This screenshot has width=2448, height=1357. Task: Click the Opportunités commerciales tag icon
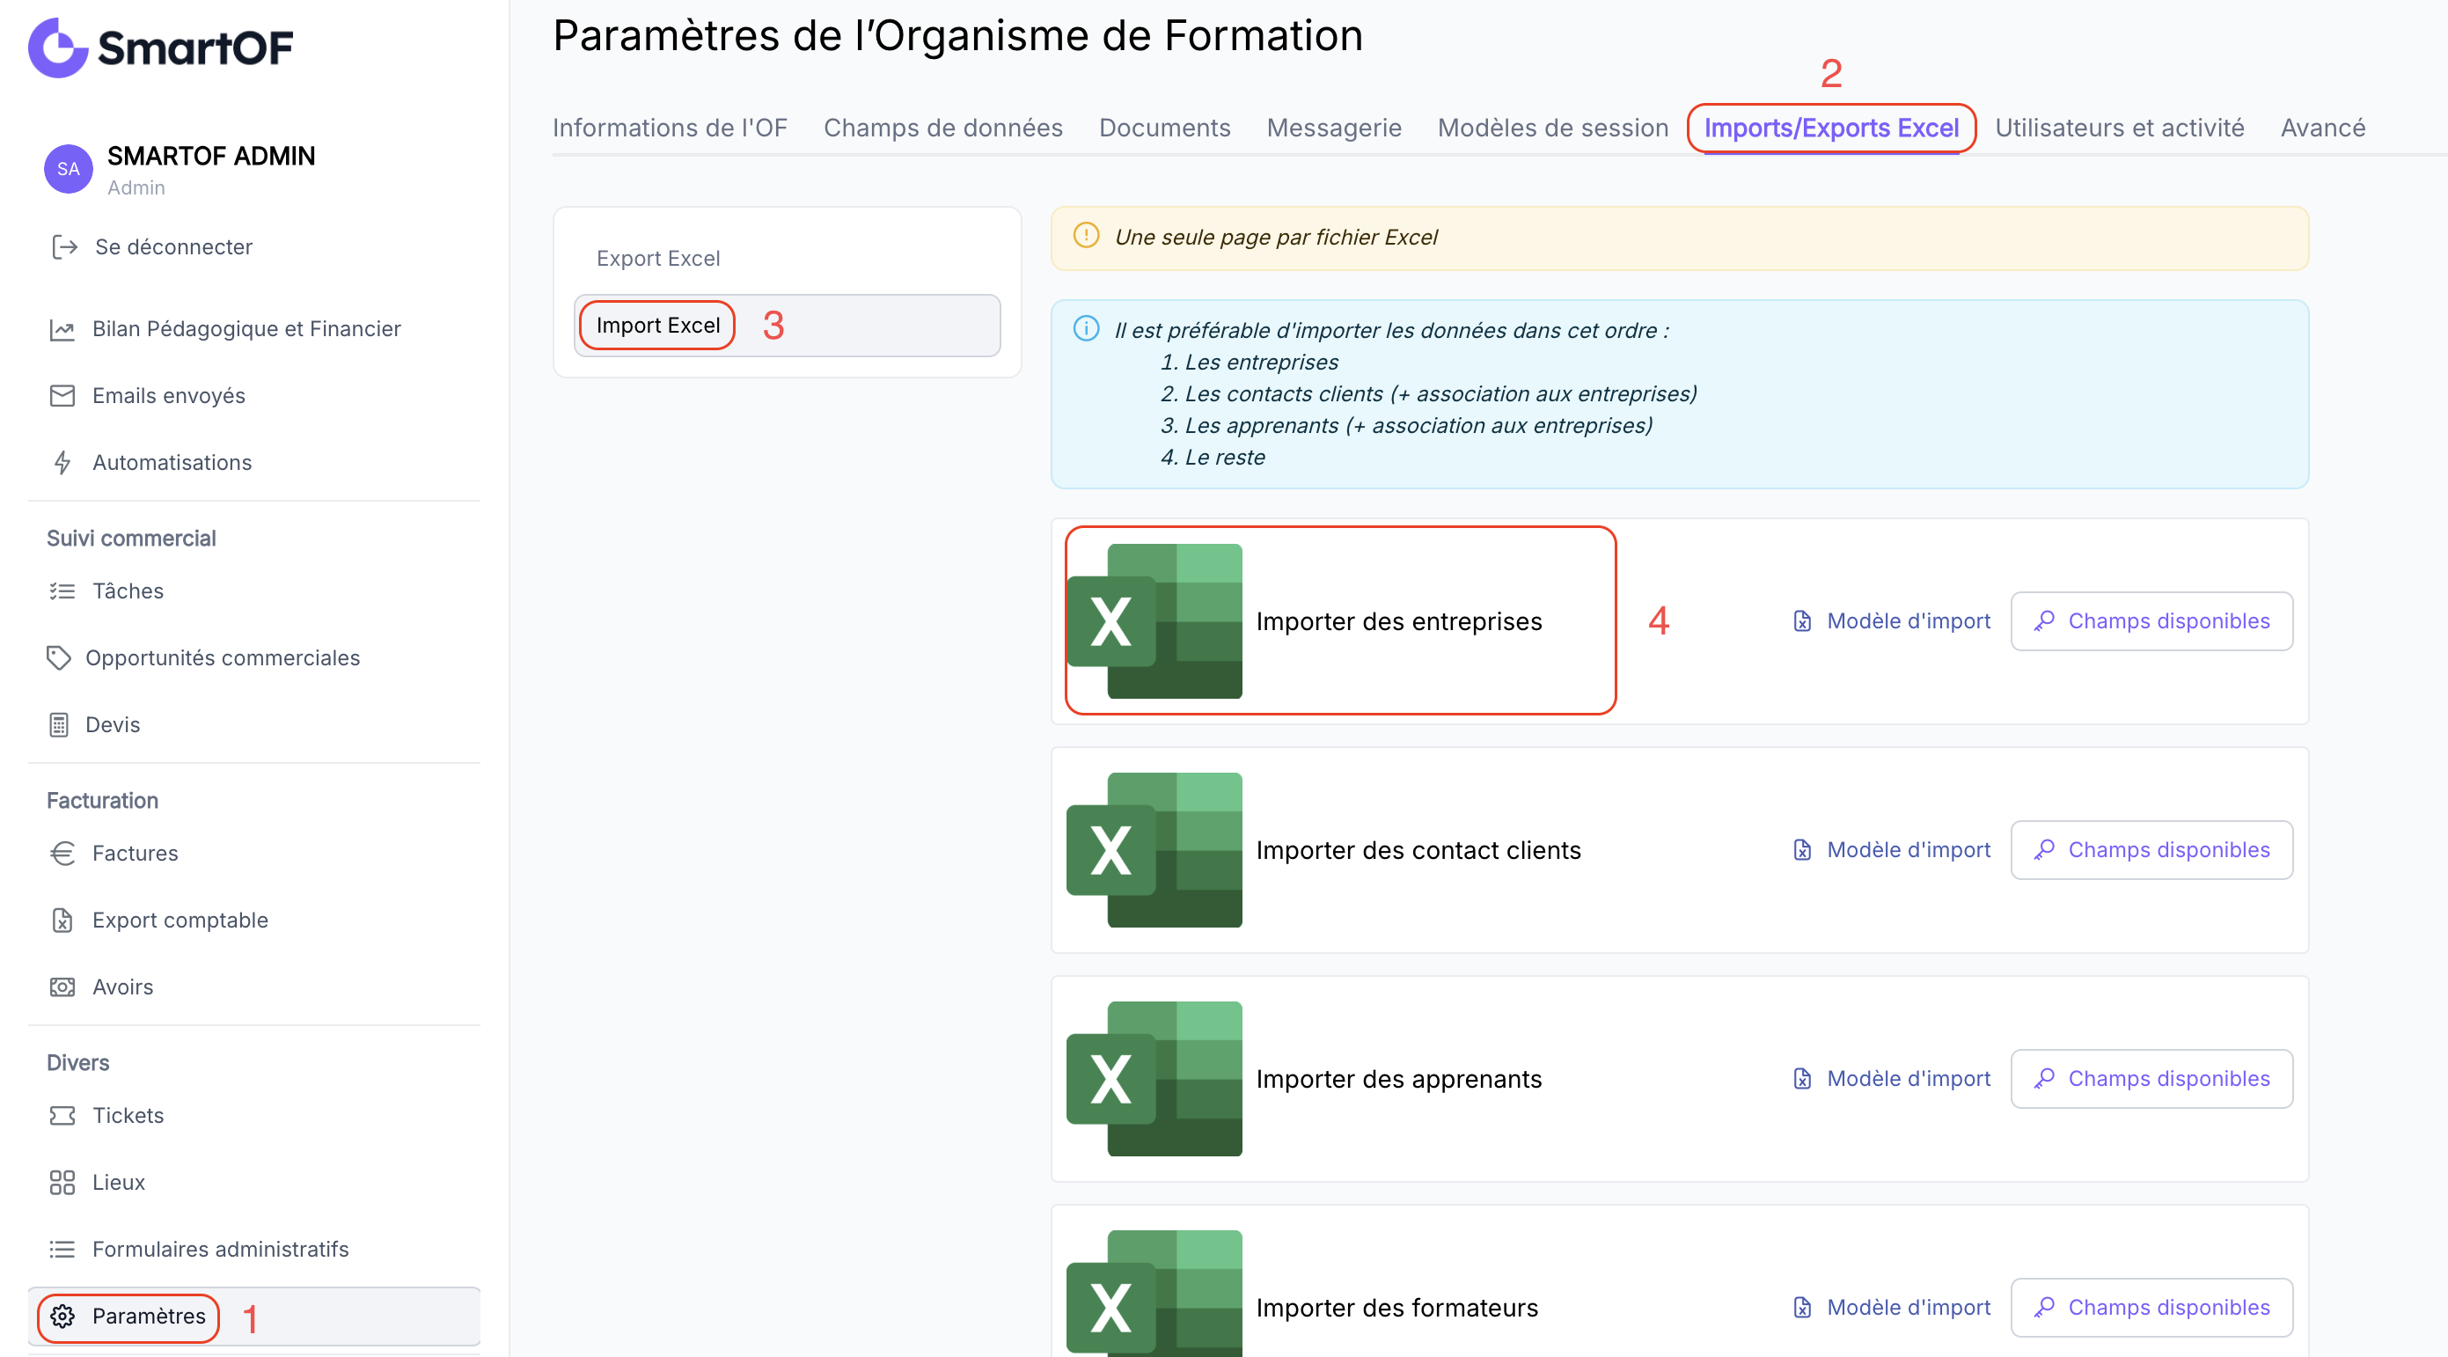click(x=59, y=657)
